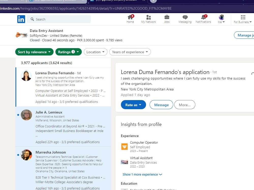This screenshot has width=254, height=190.
Task: Open My Network icon
Action: tap(148, 17)
